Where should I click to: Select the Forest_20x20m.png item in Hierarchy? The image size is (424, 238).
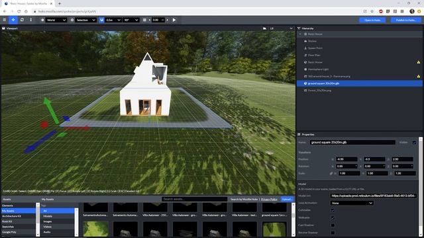pyautogui.click(x=319, y=91)
